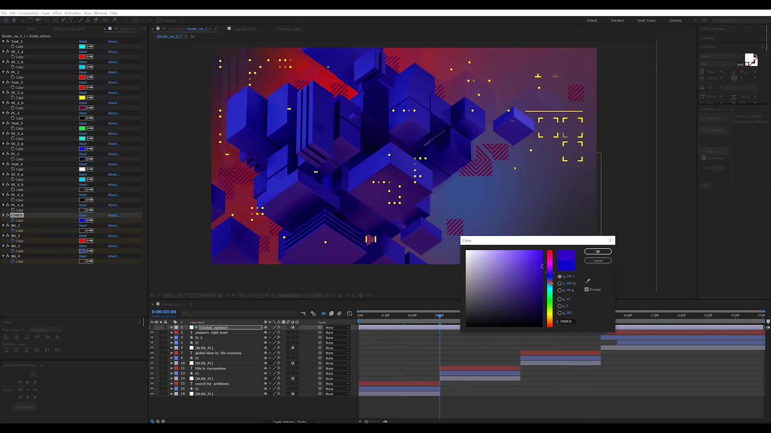Cancel the Color dialog
The image size is (771, 433).
pyautogui.click(x=598, y=261)
